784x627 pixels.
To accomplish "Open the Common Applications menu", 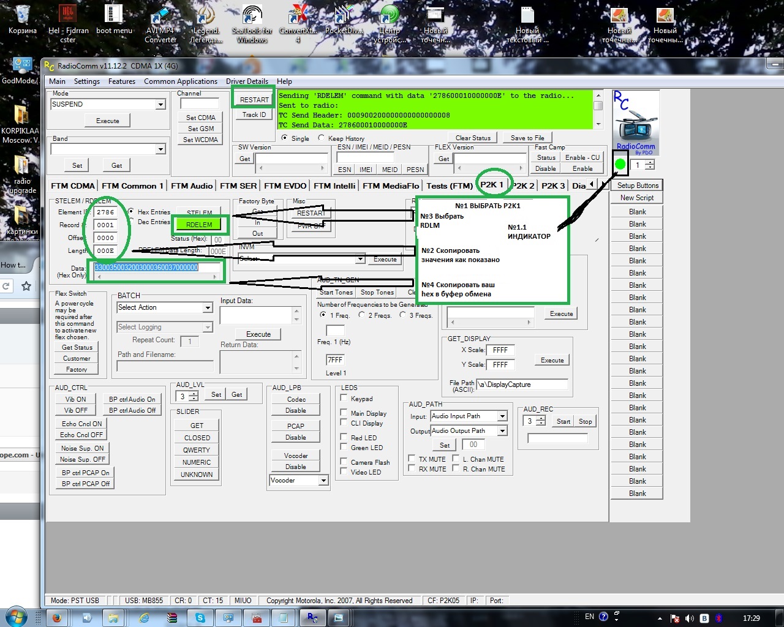I will [181, 81].
